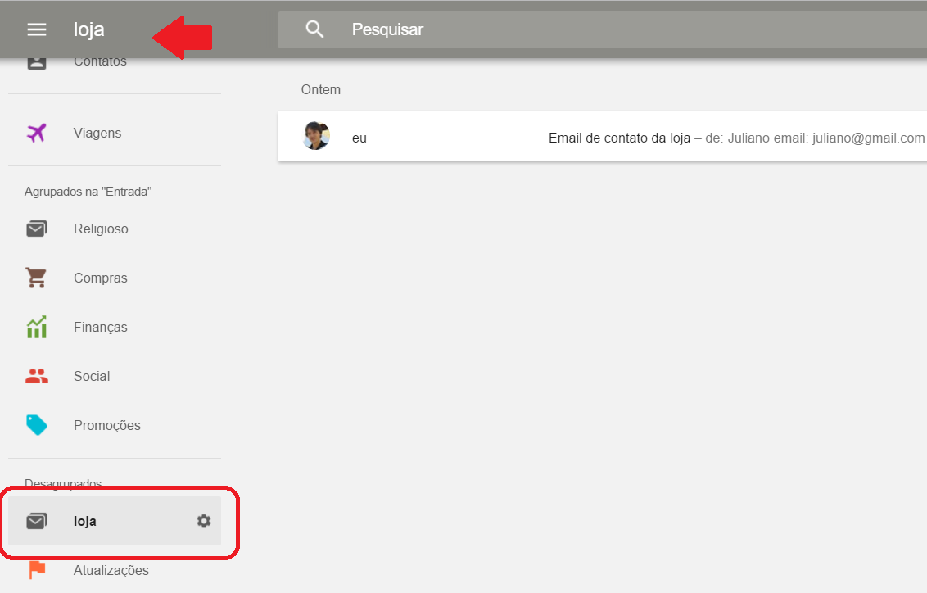Viewport: 927px width, 593px height.
Task: Click the blue tag Promoções icon
Action: point(37,425)
